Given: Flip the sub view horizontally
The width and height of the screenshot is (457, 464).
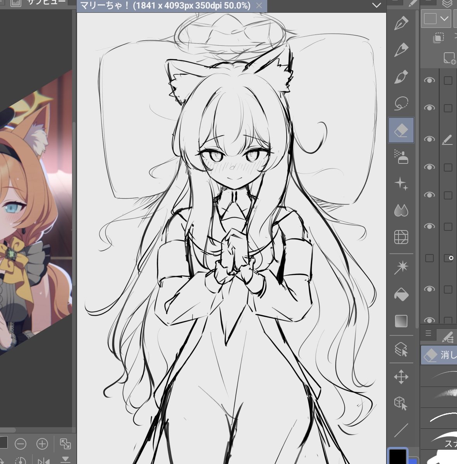Looking at the screenshot, I should tap(43, 461).
